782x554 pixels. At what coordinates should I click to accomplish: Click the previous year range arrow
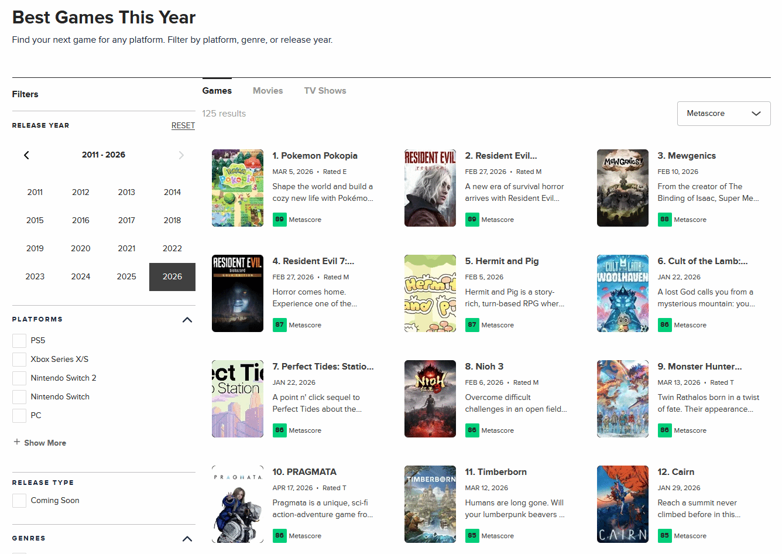tap(26, 155)
